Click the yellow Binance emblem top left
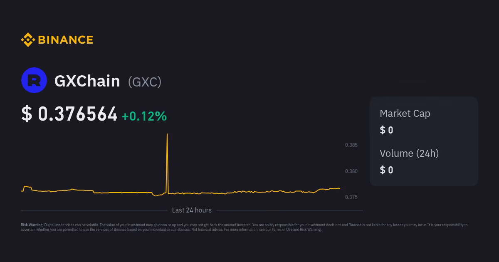Viewport: 499px width, 262px height. (x=28, y=40)
